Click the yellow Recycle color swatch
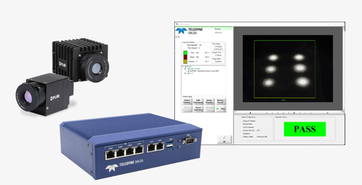 [x=185, y=62]
